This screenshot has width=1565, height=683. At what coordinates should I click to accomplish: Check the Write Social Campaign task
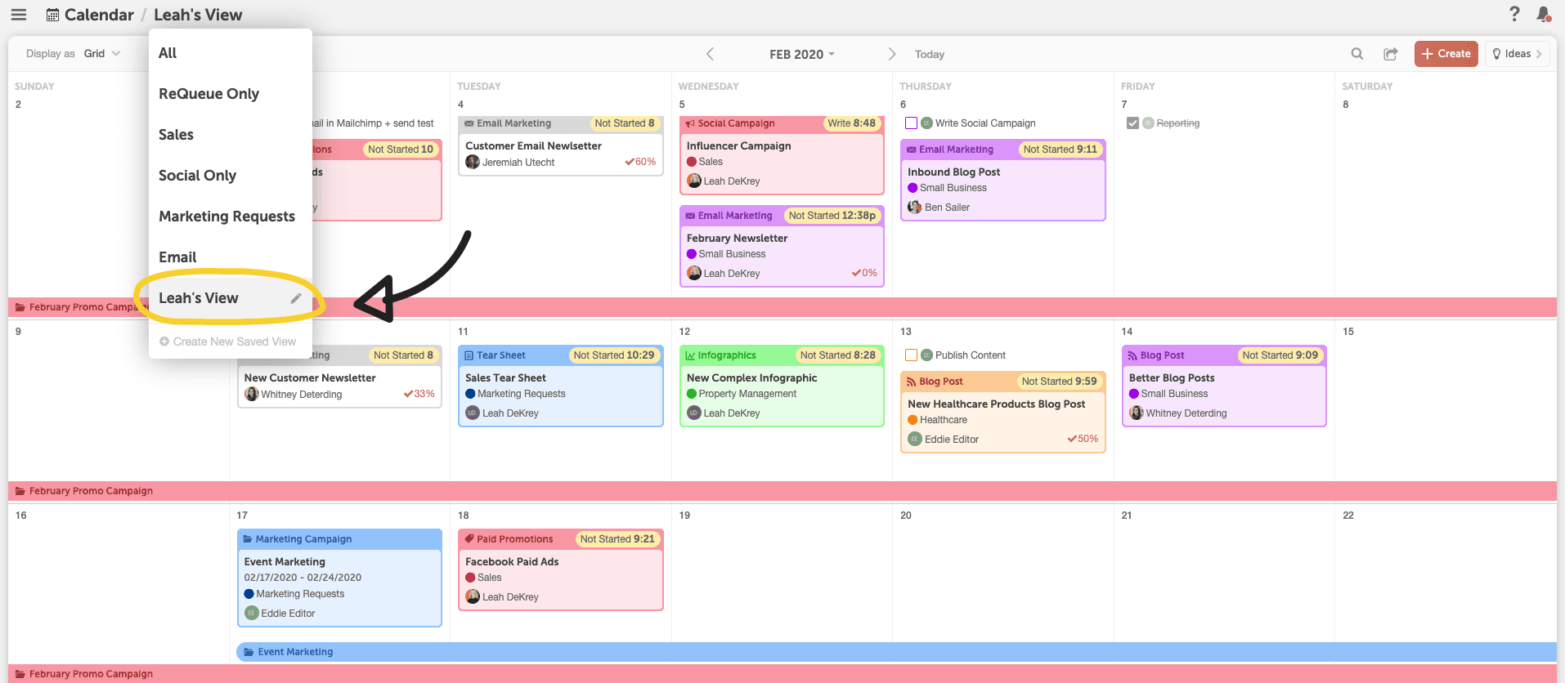pos(911,123)
